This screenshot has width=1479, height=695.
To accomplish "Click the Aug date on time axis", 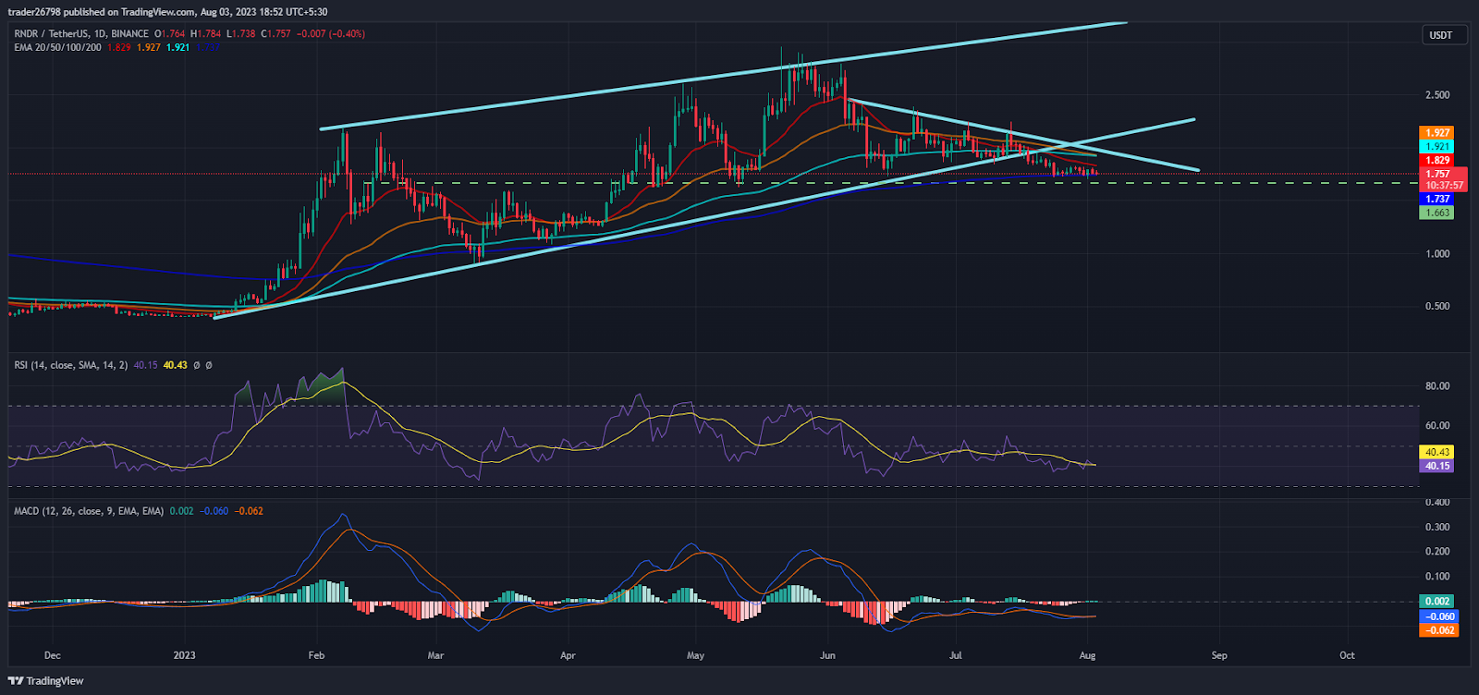I will click(x=1087, y=655).
